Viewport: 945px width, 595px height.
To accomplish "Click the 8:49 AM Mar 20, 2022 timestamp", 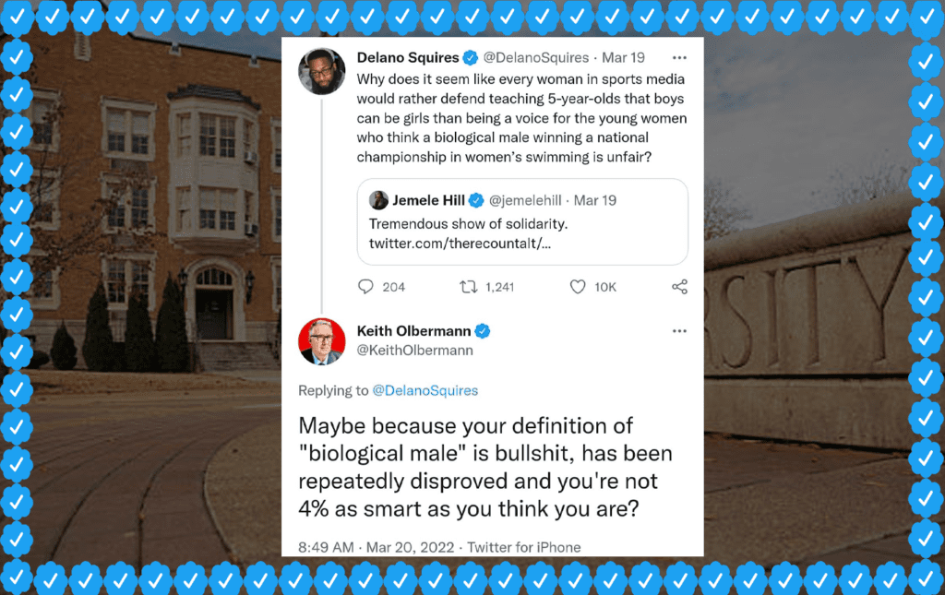I will point(377,547).
